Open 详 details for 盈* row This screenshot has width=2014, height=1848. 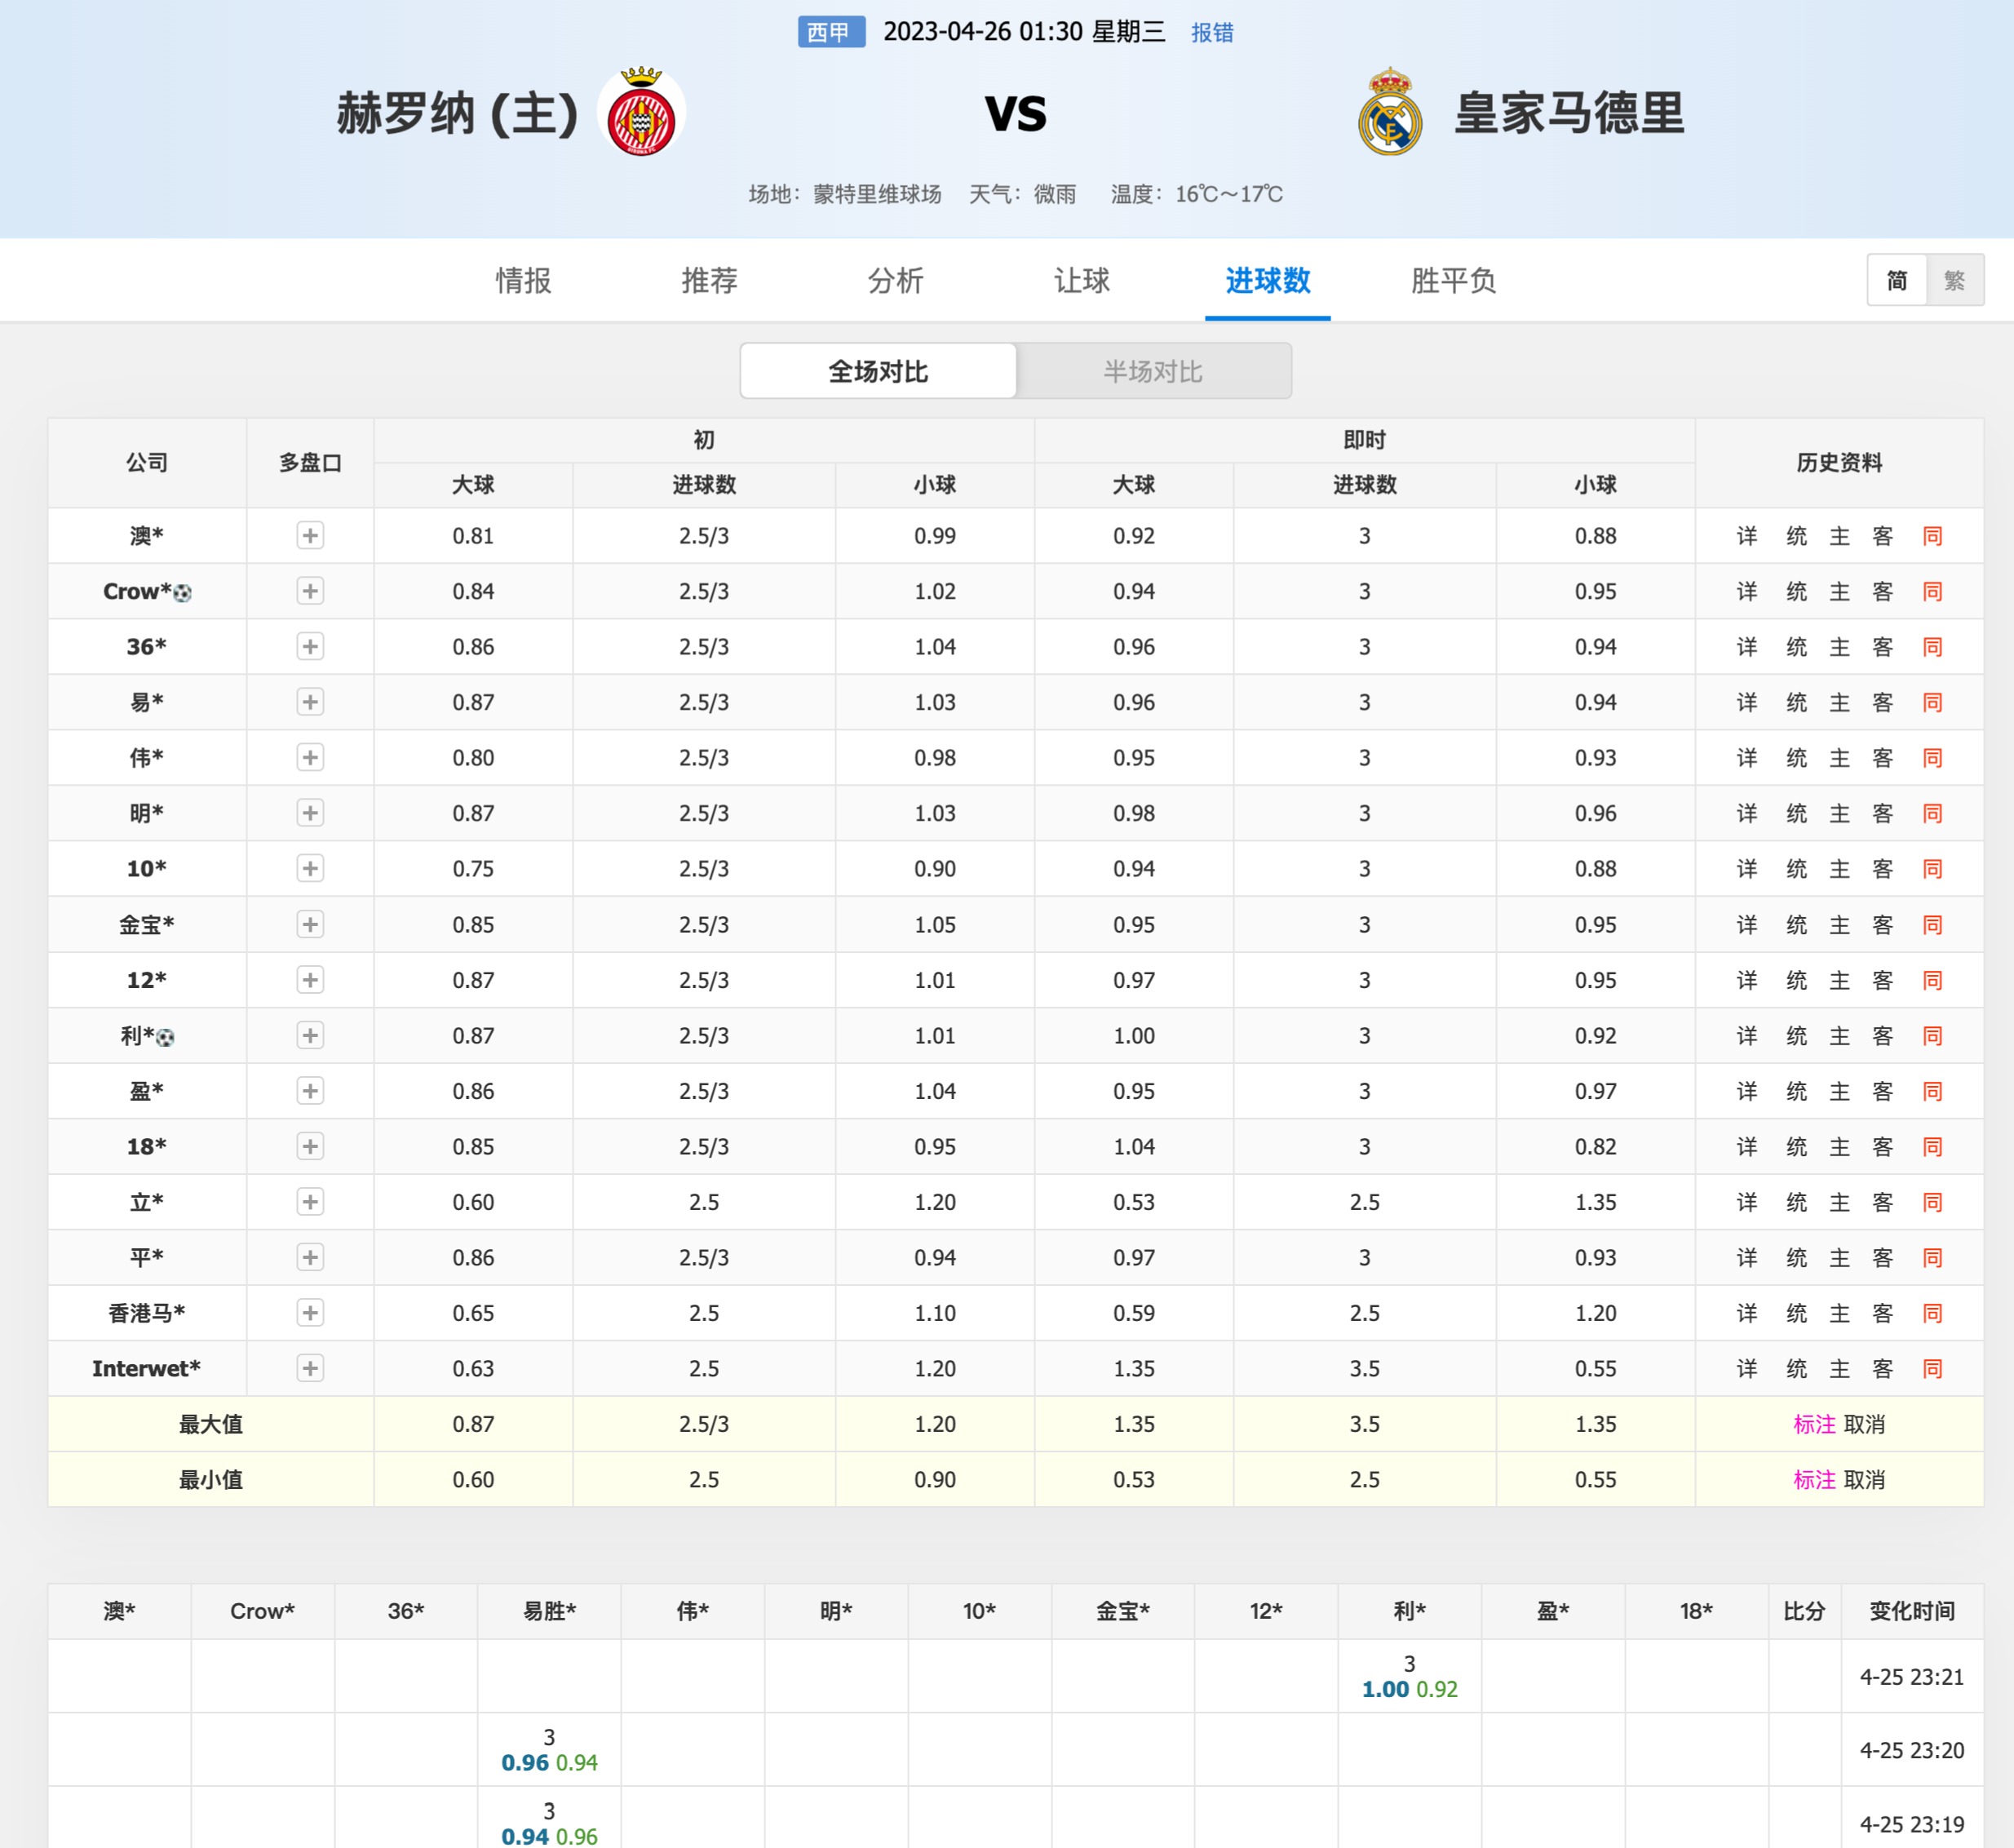click(1747, 1091)
